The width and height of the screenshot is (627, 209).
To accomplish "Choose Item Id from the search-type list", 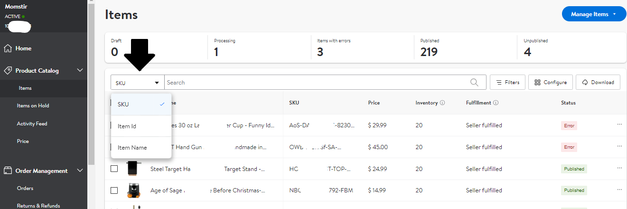I will 127,126.
